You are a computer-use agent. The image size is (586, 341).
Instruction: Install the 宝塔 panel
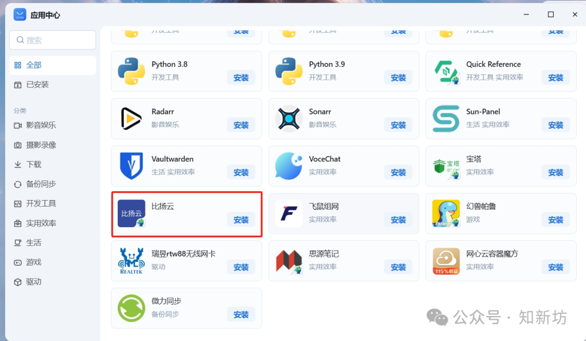[556, 172]
